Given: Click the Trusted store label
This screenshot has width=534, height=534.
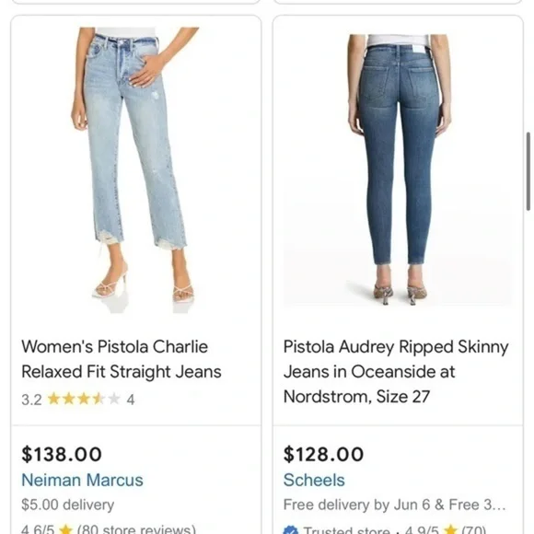Looking at the screenshot, I should coord(346,530).
